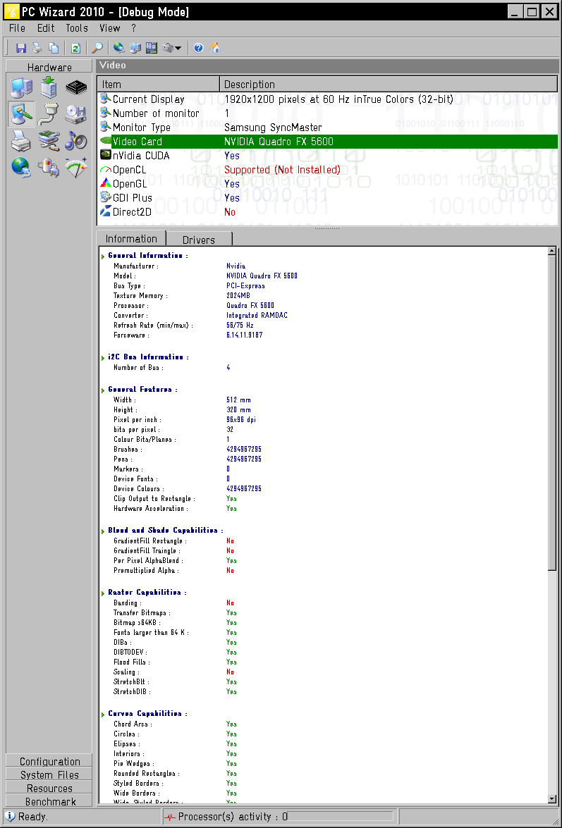Open System Summary computer icon in Hardware panel
This screenshot has height=828, width=562.
[21, 87]
